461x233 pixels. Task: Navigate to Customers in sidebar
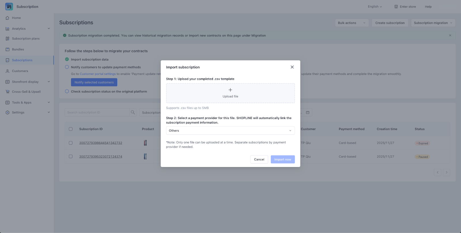(x=20, y=71)
